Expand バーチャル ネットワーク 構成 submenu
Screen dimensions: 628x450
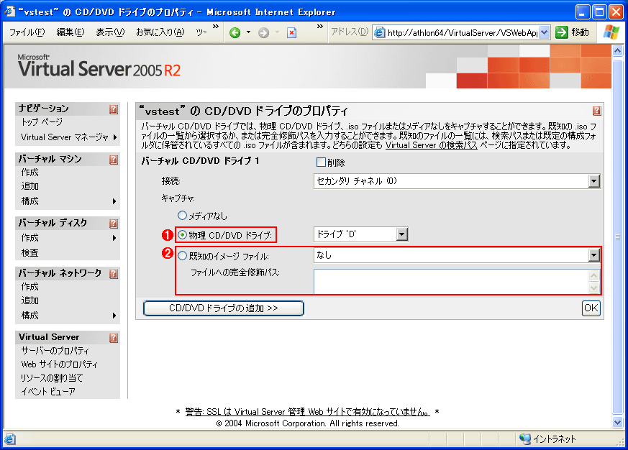tap(115, 316)
